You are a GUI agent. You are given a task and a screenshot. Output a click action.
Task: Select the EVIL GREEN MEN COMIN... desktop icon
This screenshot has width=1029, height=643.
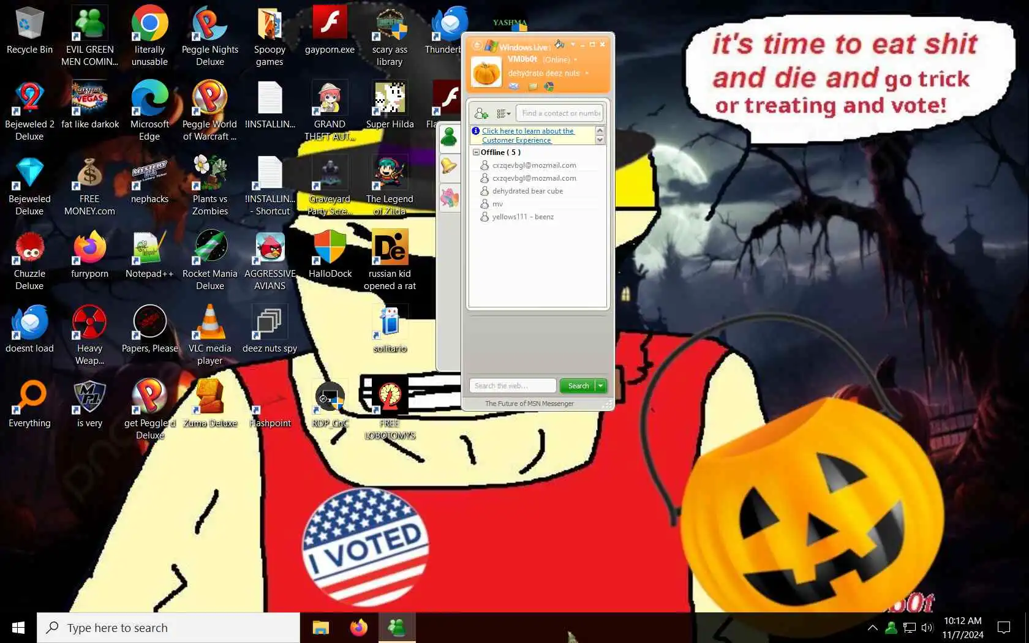point(89,36)
